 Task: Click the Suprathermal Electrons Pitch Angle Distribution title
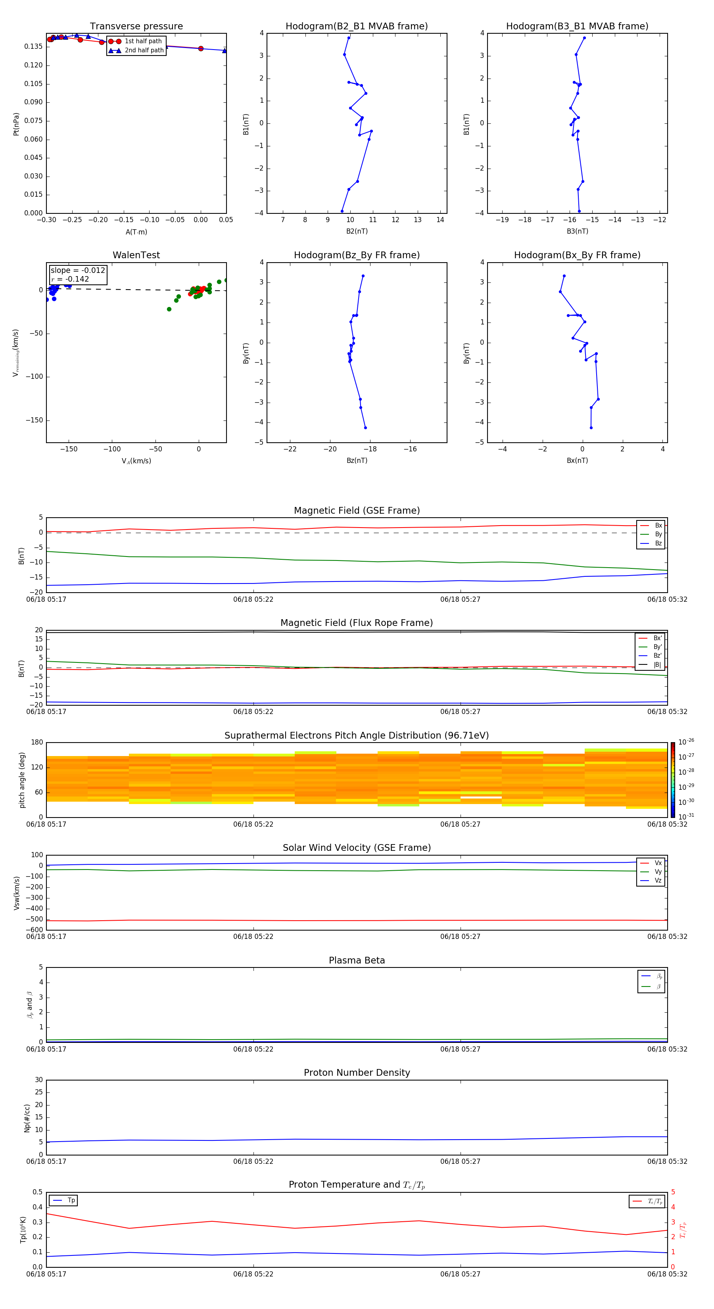coord(357,736)
